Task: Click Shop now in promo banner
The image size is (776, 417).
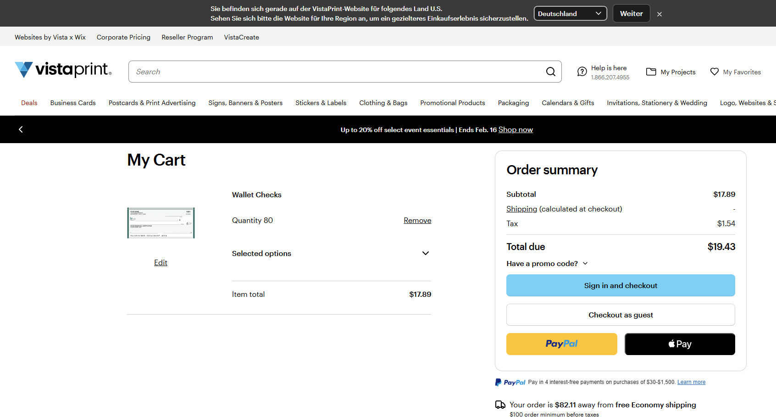Action: (x=515, y=130)
